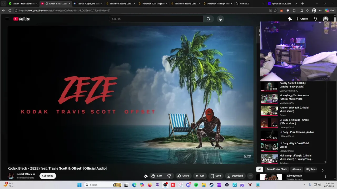The height and width of the screenshot is (189, 337).
Task: Open more actions ellipsis under the video
Action: pyautogui.click(x=250, y=176)
